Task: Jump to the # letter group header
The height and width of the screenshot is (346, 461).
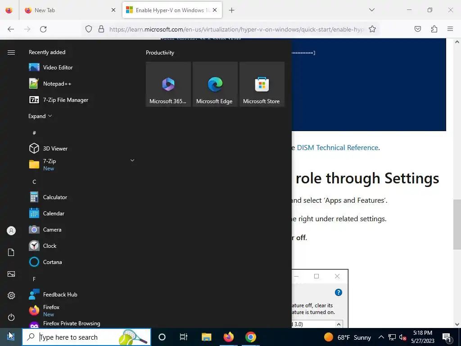Action: 34,133
